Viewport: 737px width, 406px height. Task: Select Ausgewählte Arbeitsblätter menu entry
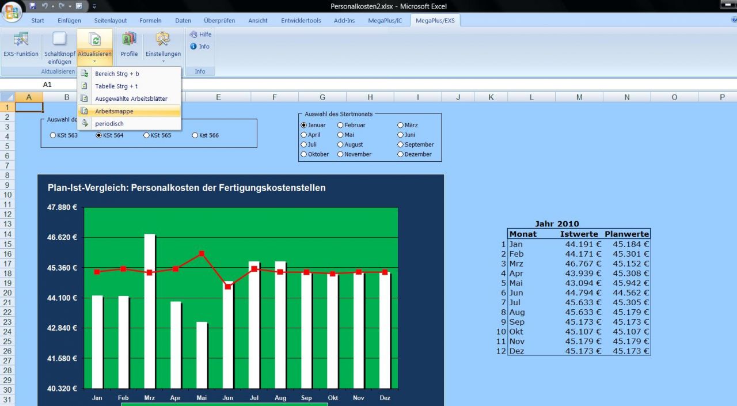(130, 98)
